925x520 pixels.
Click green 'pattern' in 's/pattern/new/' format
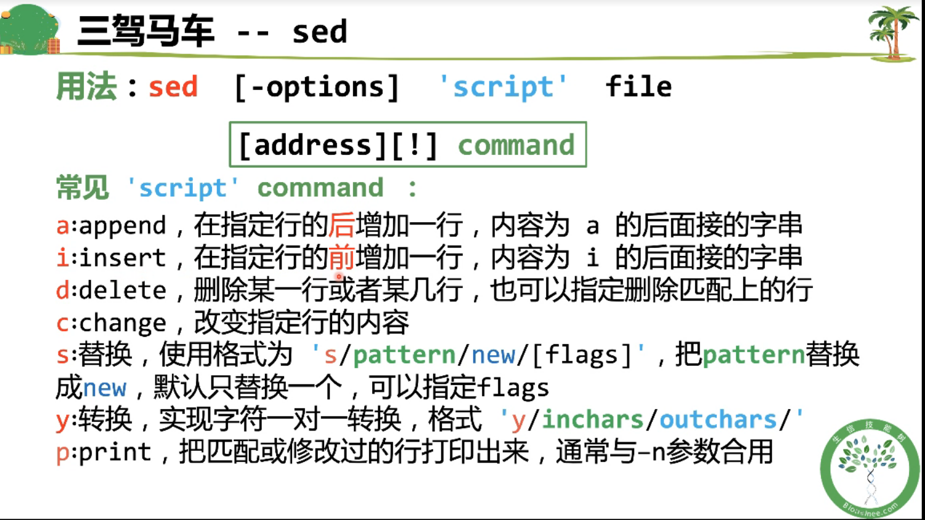pyautogui.click(x=404, y=355)
